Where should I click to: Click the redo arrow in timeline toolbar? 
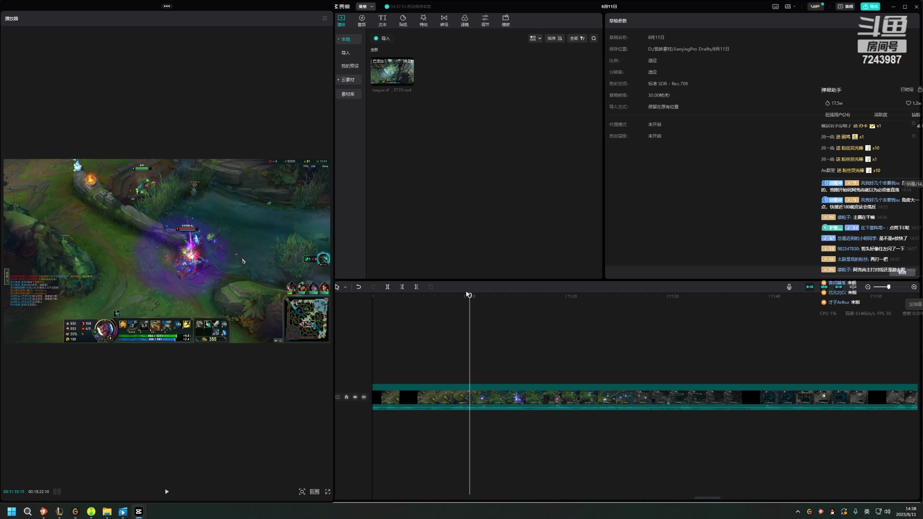[x=373, y=287]
